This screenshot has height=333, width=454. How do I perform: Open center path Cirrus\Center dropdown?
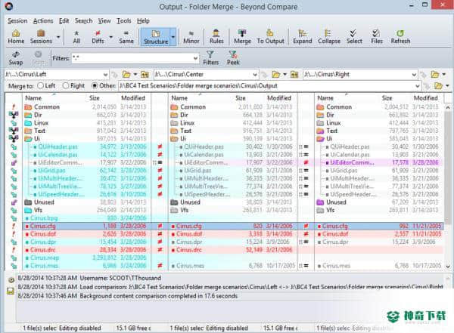[255, 75]
